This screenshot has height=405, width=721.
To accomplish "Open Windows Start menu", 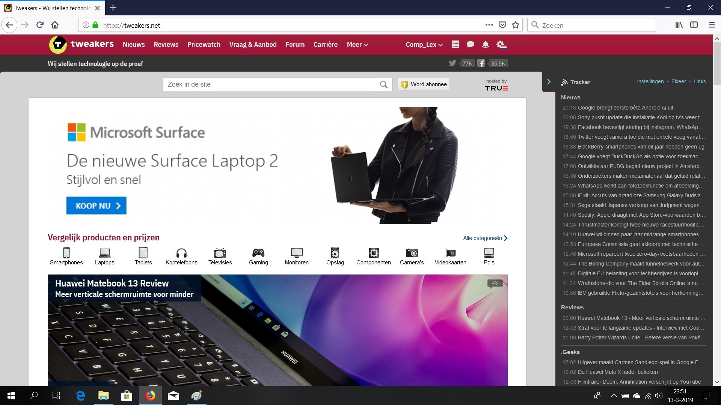I will coord(11,396).
